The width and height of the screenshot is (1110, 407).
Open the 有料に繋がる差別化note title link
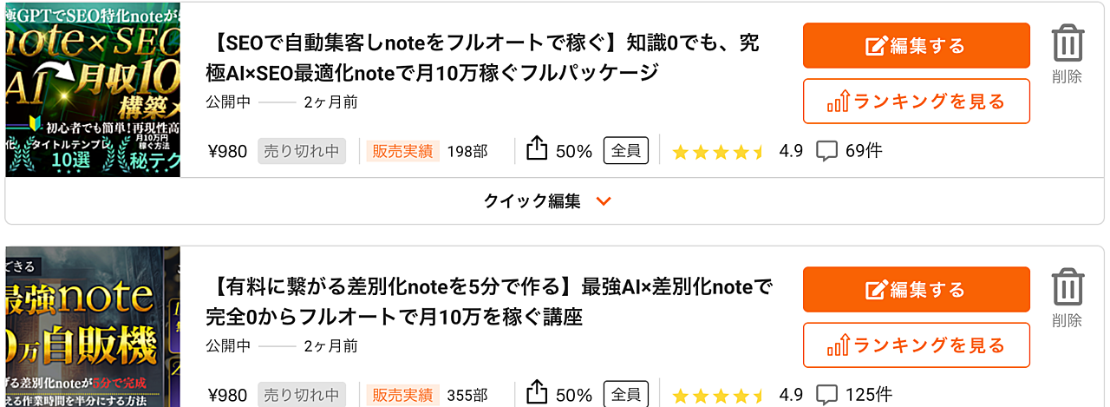[488, 301]
